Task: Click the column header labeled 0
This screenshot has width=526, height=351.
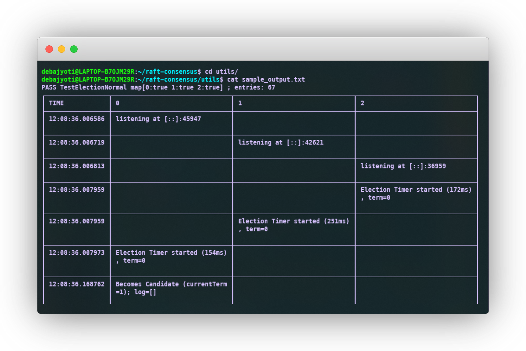Action: pyautogui.click(x=118, y=103)
